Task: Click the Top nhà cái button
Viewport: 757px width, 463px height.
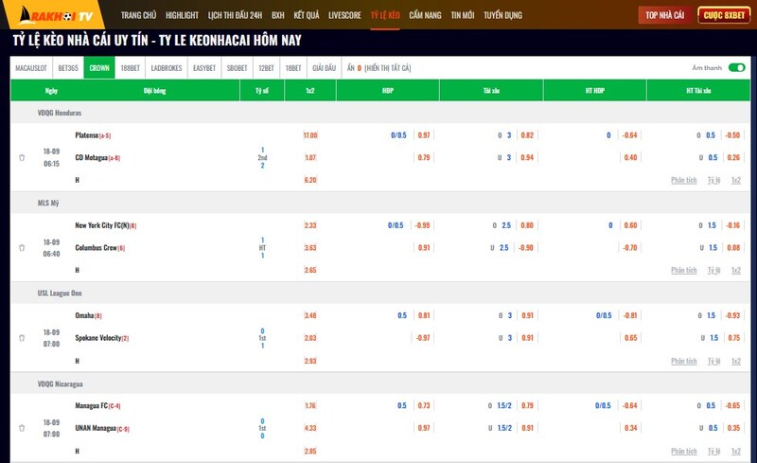Action: [x=664, y=15]
